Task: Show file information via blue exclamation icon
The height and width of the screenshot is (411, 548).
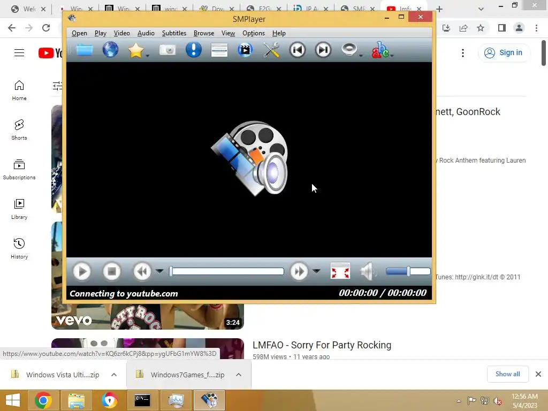Action: click(194, 50)
